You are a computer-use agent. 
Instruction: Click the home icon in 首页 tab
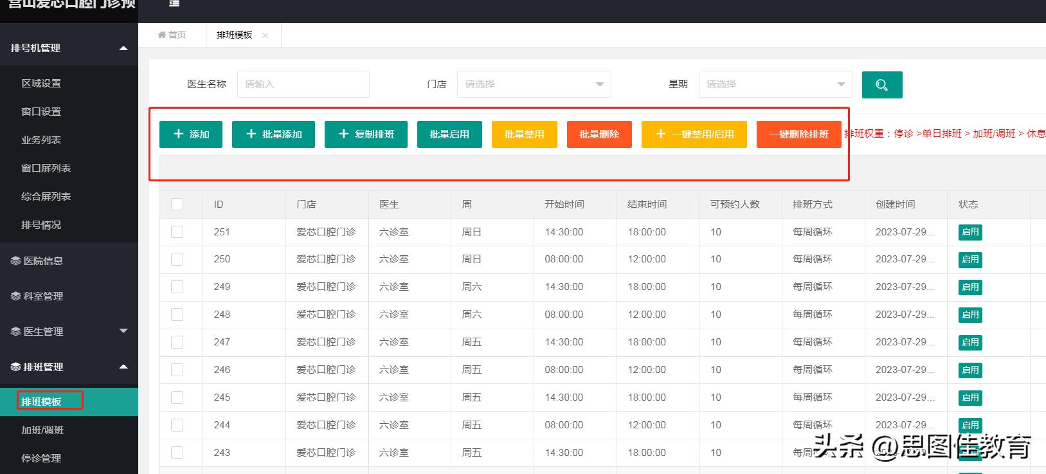click(162, 35)
